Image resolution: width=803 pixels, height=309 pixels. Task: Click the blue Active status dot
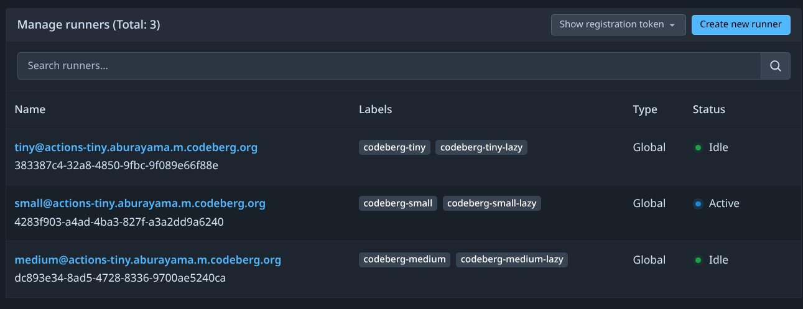tap(698, 204)
